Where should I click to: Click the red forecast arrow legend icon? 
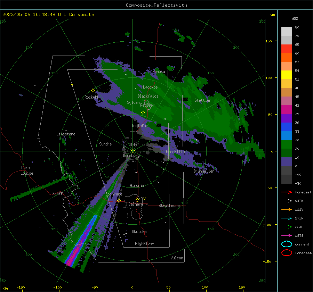tap(287, 192)
